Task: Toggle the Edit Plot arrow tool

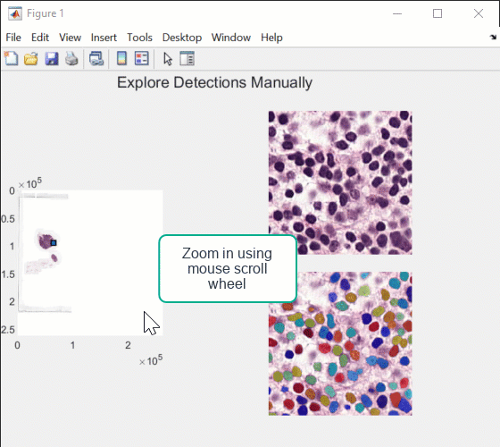Action: [x=168, y=59]
